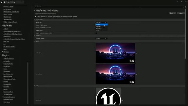Collapse the Toolchain section

pyautogui.click(x=35, y=36)
